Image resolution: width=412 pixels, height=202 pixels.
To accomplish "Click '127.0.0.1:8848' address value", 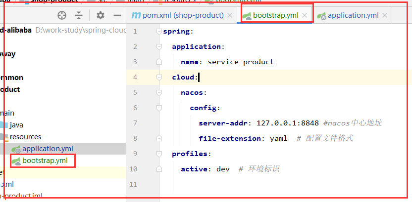I will click(288, 123).
